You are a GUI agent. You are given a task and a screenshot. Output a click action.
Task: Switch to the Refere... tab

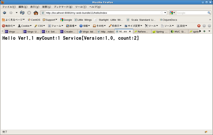coord(142,32)
